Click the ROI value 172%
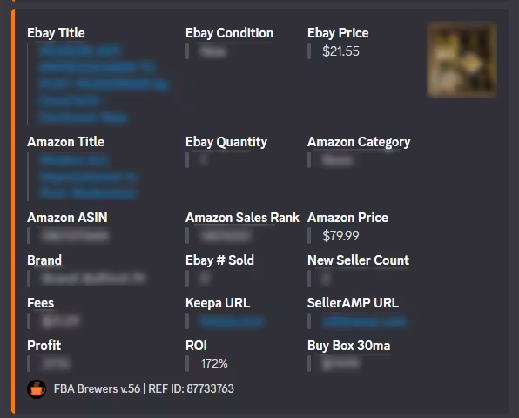This screenshot has width=519, height=418. (214, 364)
